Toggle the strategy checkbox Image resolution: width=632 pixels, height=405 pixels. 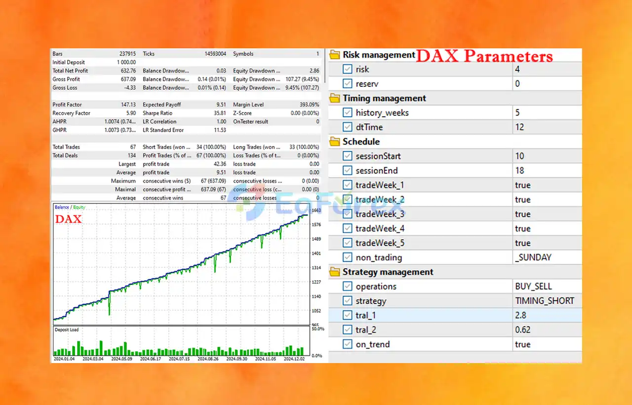(x=348, y=301)
